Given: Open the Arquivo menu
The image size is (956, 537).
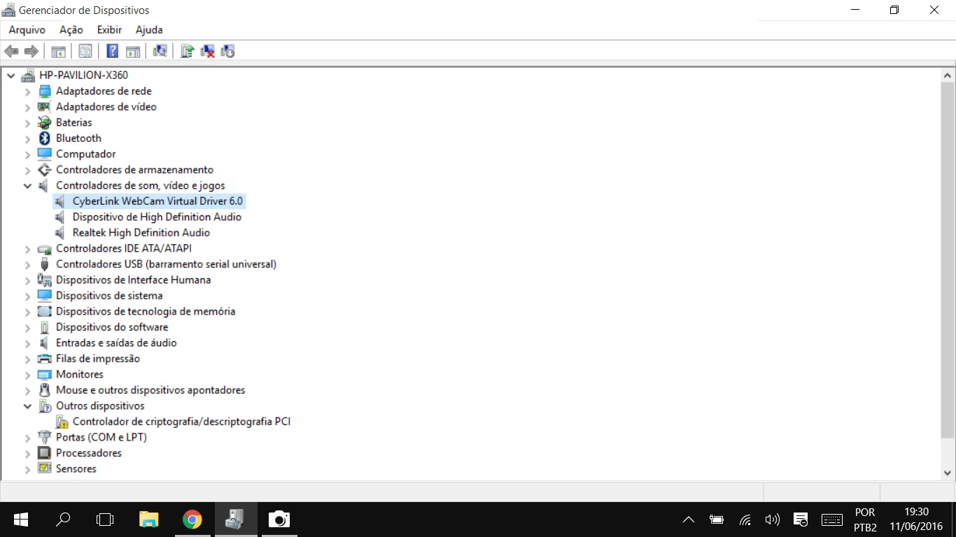Looking at the screenshot, I should [x=27, y=30].
